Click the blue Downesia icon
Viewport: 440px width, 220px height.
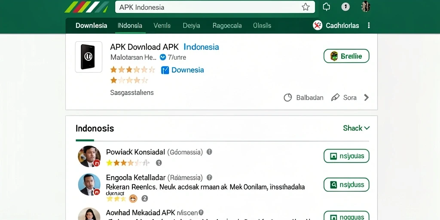165,70
